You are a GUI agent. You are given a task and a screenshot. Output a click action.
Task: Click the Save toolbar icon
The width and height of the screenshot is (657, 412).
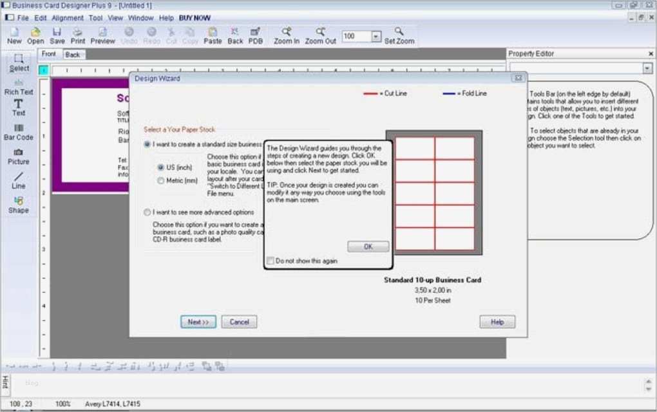pyautogui.click(x=57, y=35)
